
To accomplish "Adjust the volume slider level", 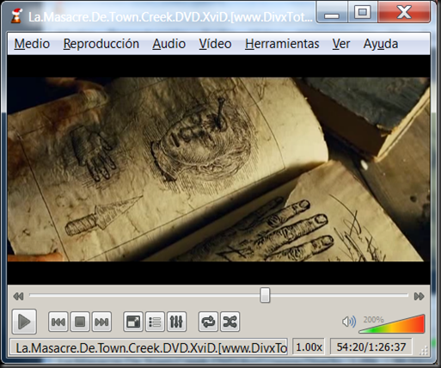I will click(392, 324).
